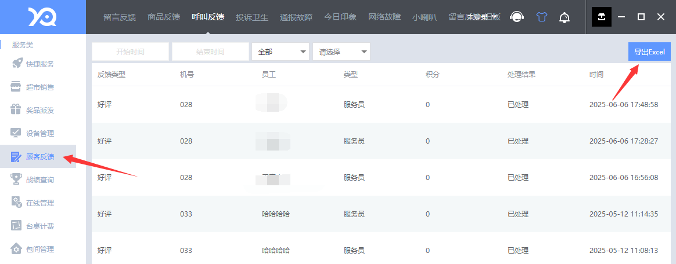676x264 pixels.
Task: Maximize the application window
Action: click(641, 17)
